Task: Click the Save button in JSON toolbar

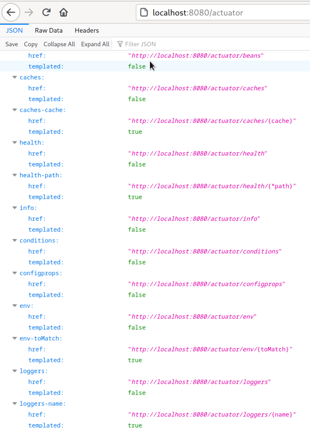Action: click(x=11, y=44)
